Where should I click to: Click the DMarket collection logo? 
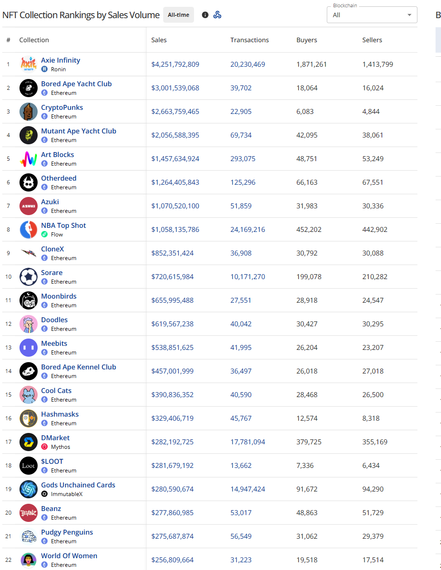click(x=29, y=442)
